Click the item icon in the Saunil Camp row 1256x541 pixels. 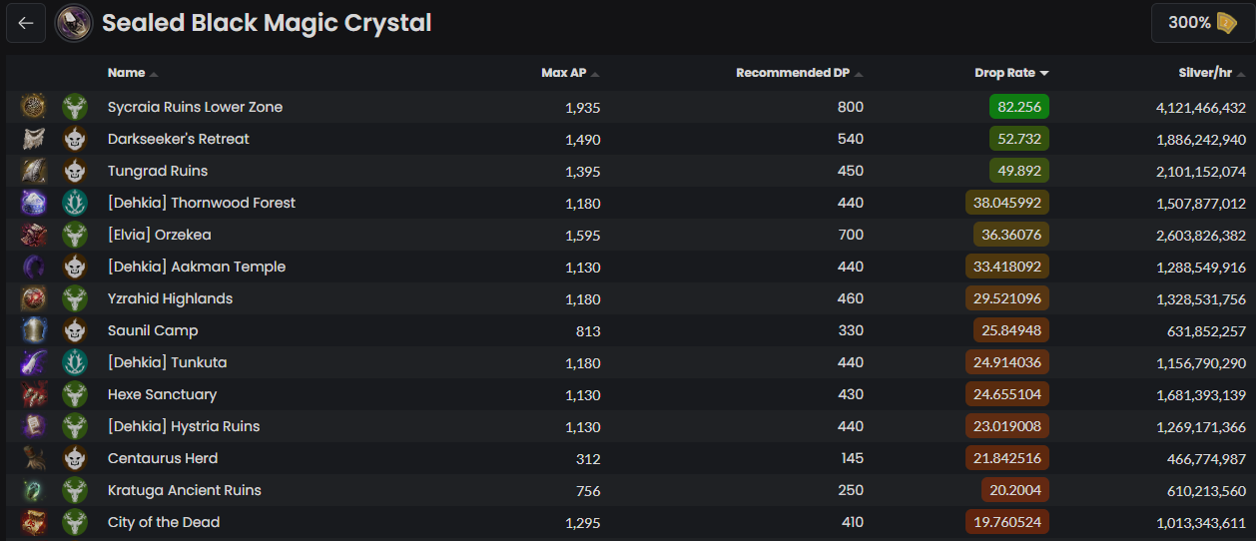[34, 330]
